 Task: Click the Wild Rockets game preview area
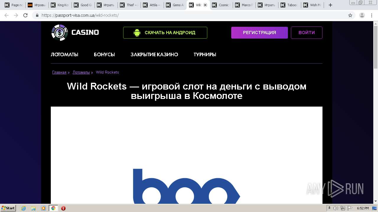tap(187, 155)
